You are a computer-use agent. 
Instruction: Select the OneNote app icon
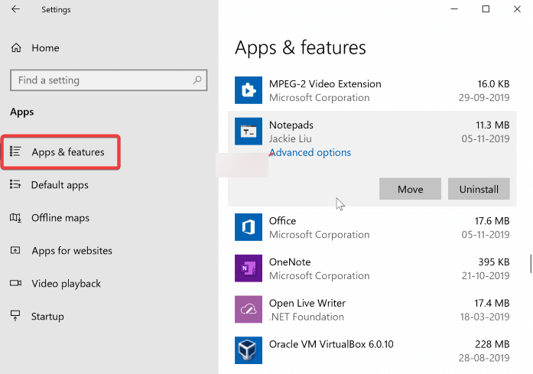(249, 268)
